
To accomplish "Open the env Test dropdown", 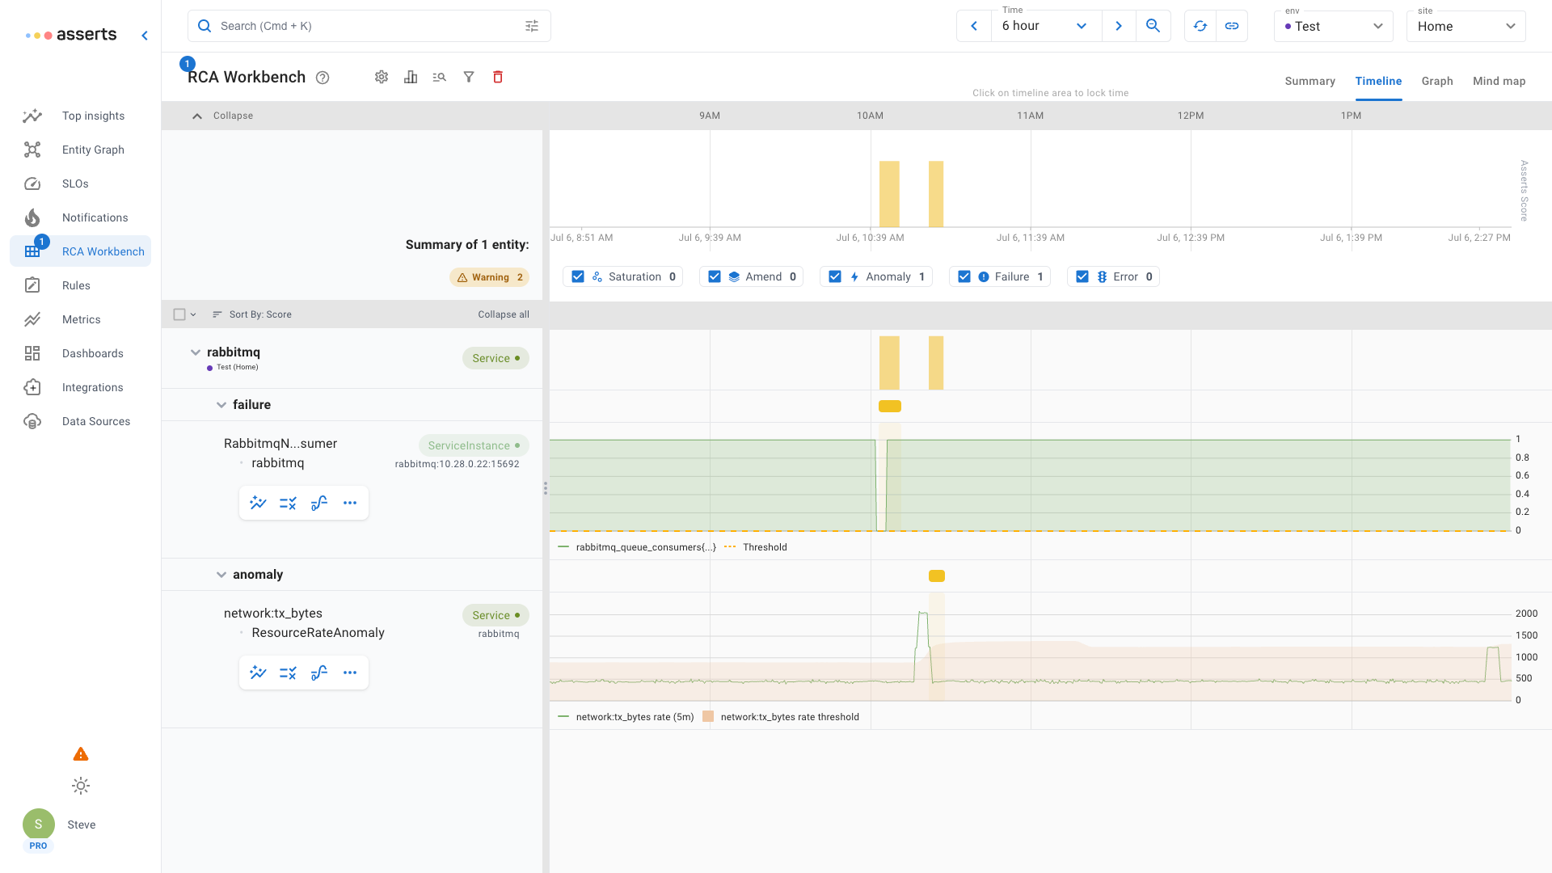I will pos(1334,26).
